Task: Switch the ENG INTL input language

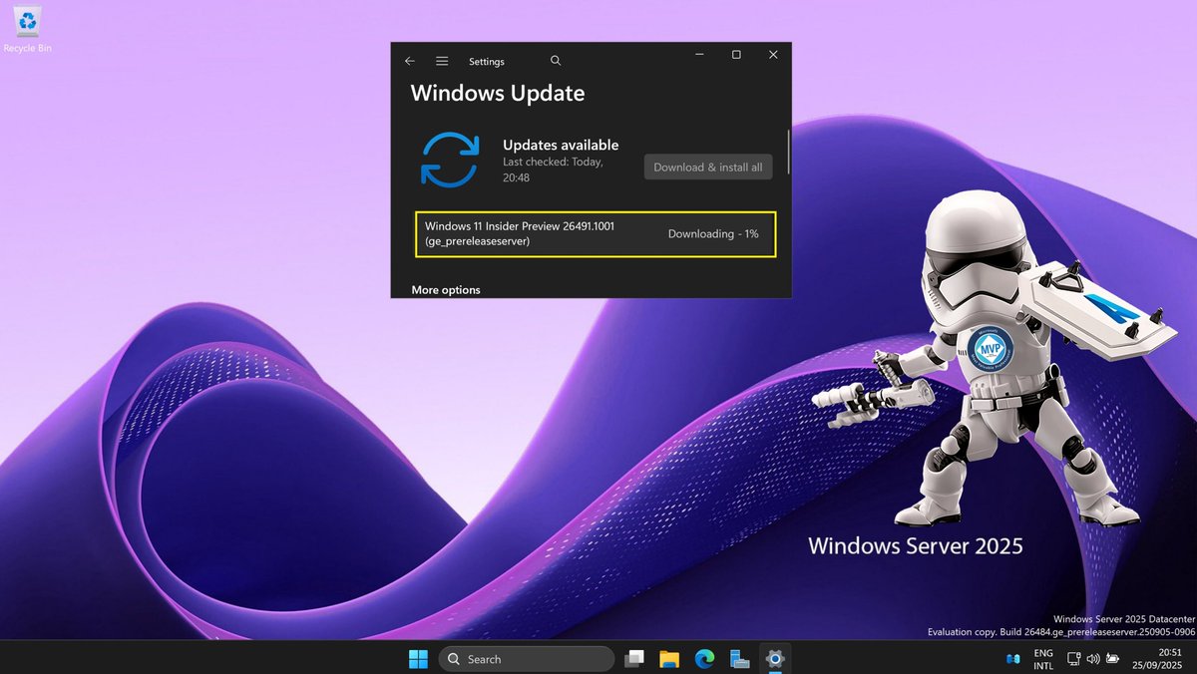Action: pyautogui.click(x=1043, y=659)
